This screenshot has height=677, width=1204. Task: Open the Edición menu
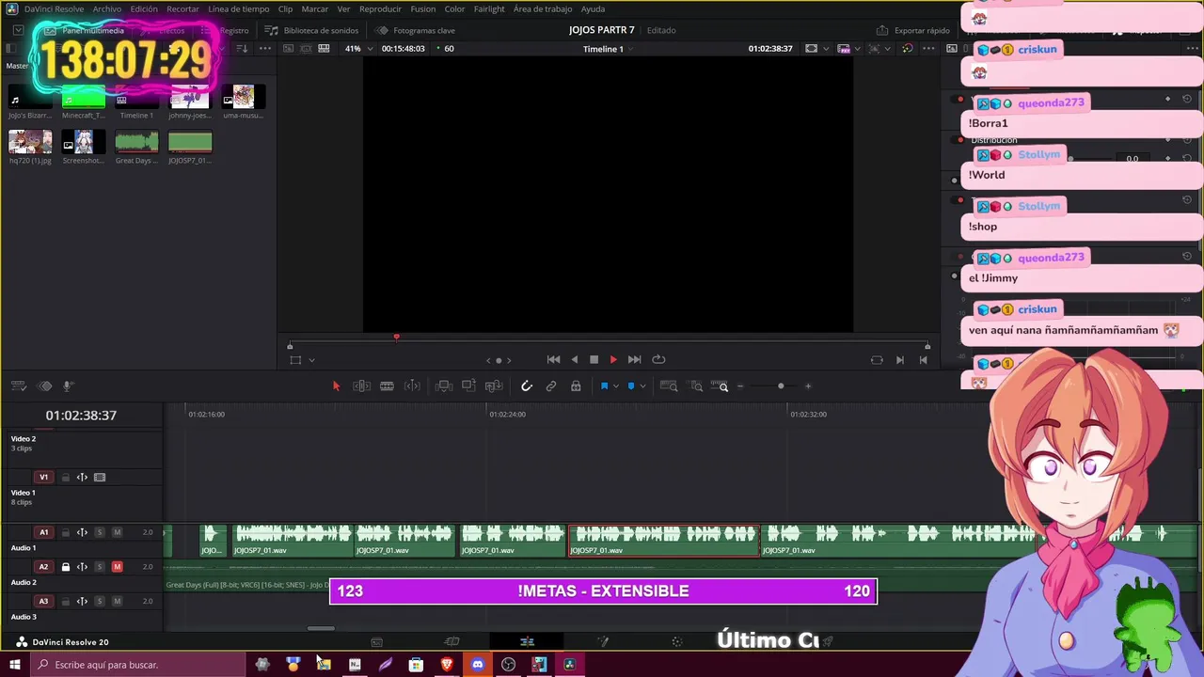pyautogui.click(x=144, y=8)
